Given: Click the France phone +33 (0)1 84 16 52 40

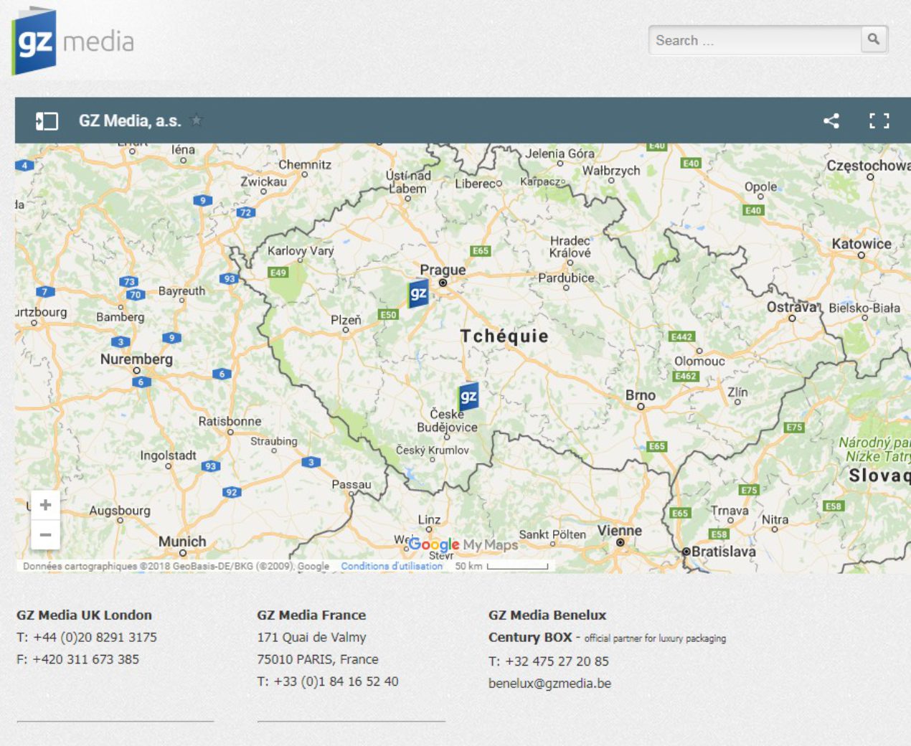Looking at the screenshot, I should coord(336,681).
